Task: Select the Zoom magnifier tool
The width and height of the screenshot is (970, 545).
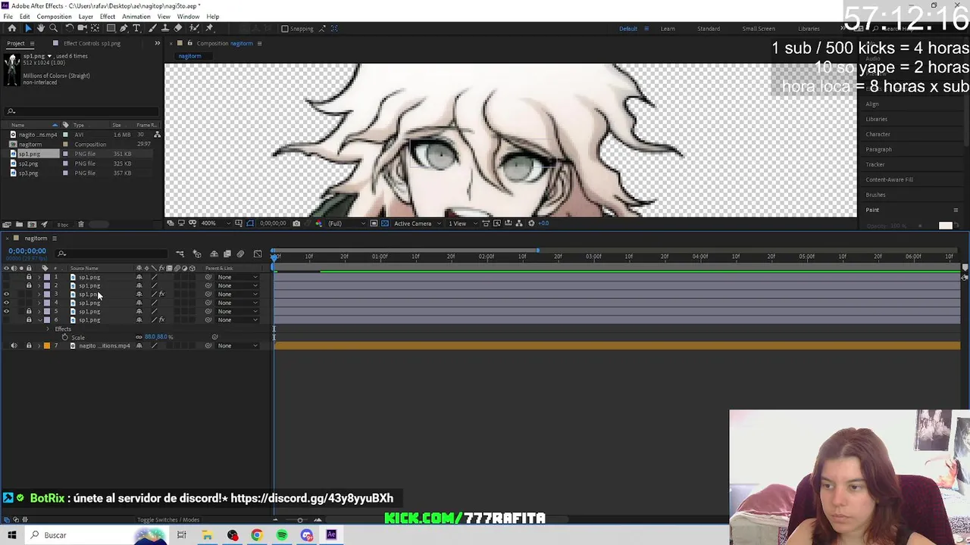Action: tap(53, 28)
